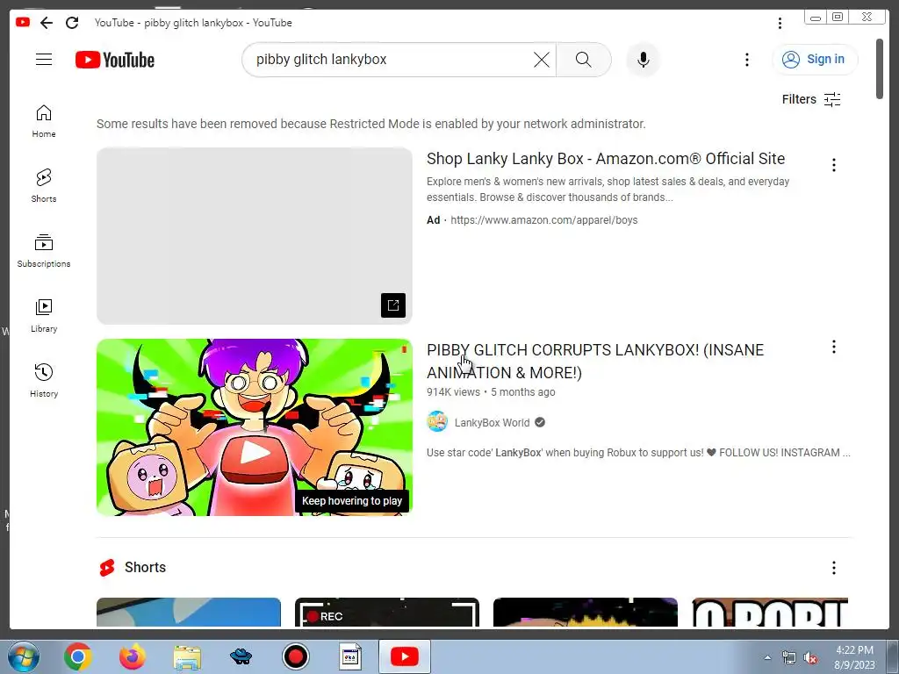The height and width of the screenshot is (674, 899).
Task: Open Subscriptions in the sidebar
Action: [x=44, y=251]
